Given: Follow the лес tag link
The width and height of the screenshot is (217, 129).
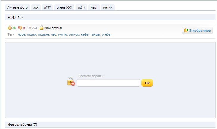Looking at the screenshot, I should [x=54, y=34].
